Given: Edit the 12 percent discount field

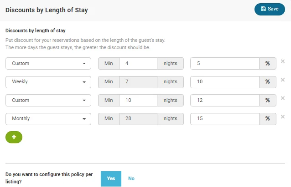Looking at the screenshot, I should (224, 100).
